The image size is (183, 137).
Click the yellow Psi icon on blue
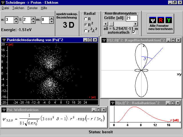coord(153,20)
